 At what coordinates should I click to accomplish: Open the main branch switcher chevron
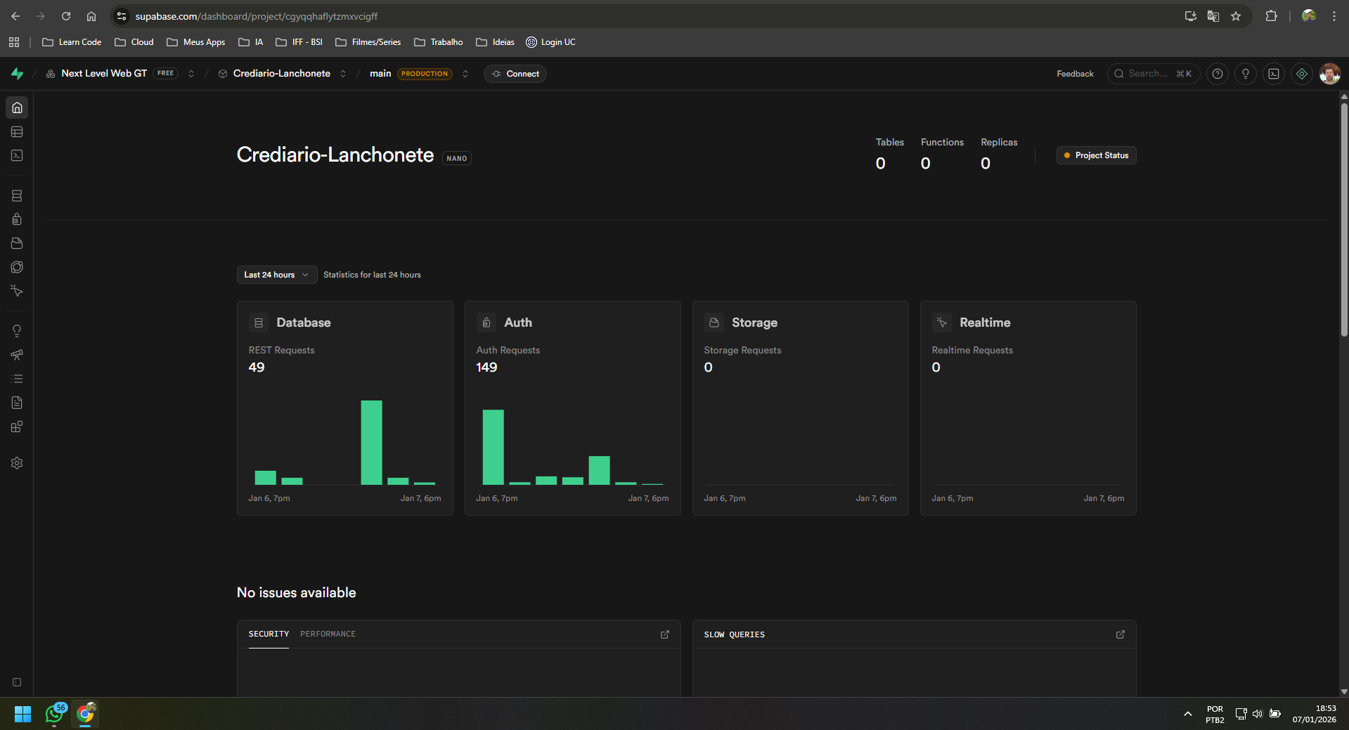465,74
